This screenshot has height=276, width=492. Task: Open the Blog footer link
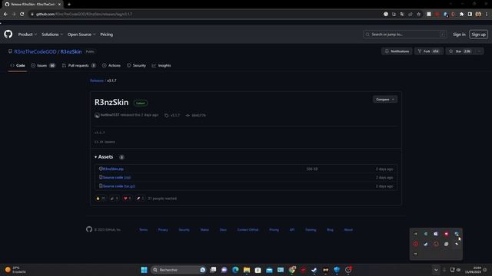pyautogui.click(x=330, y=230)
